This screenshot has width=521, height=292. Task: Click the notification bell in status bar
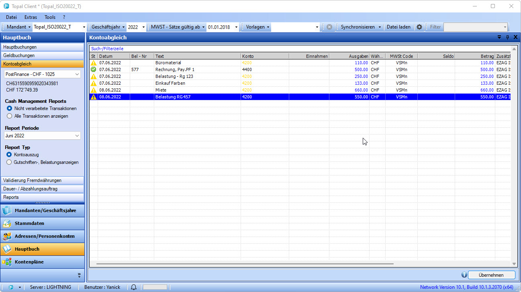134,287
